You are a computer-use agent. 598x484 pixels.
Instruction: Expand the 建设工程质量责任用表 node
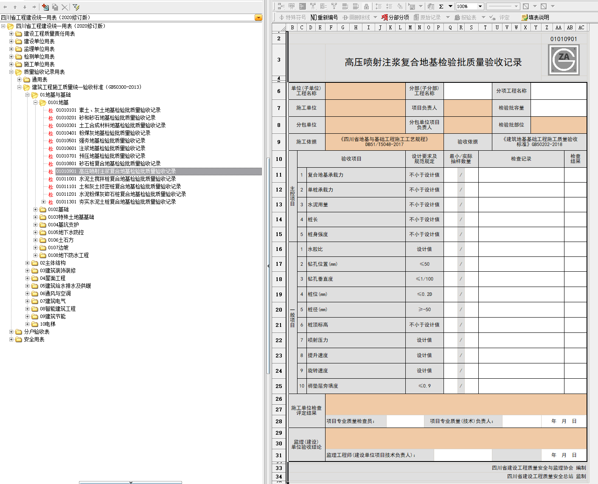click(x=11, y=34)
